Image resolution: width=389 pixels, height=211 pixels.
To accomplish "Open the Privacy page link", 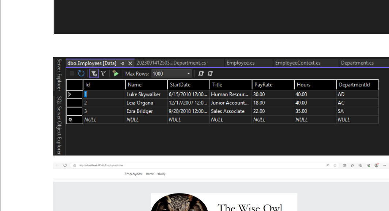I will pyautogui.click(x=161, y=174).
